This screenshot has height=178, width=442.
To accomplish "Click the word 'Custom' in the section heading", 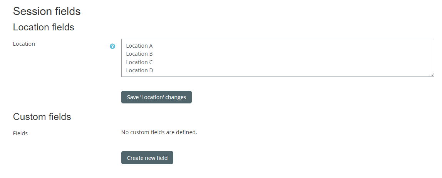I will 29,117.
